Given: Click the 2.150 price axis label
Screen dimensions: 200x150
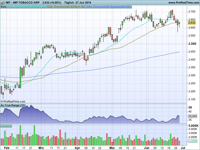Looking at the screenshot, I should 192,99.
